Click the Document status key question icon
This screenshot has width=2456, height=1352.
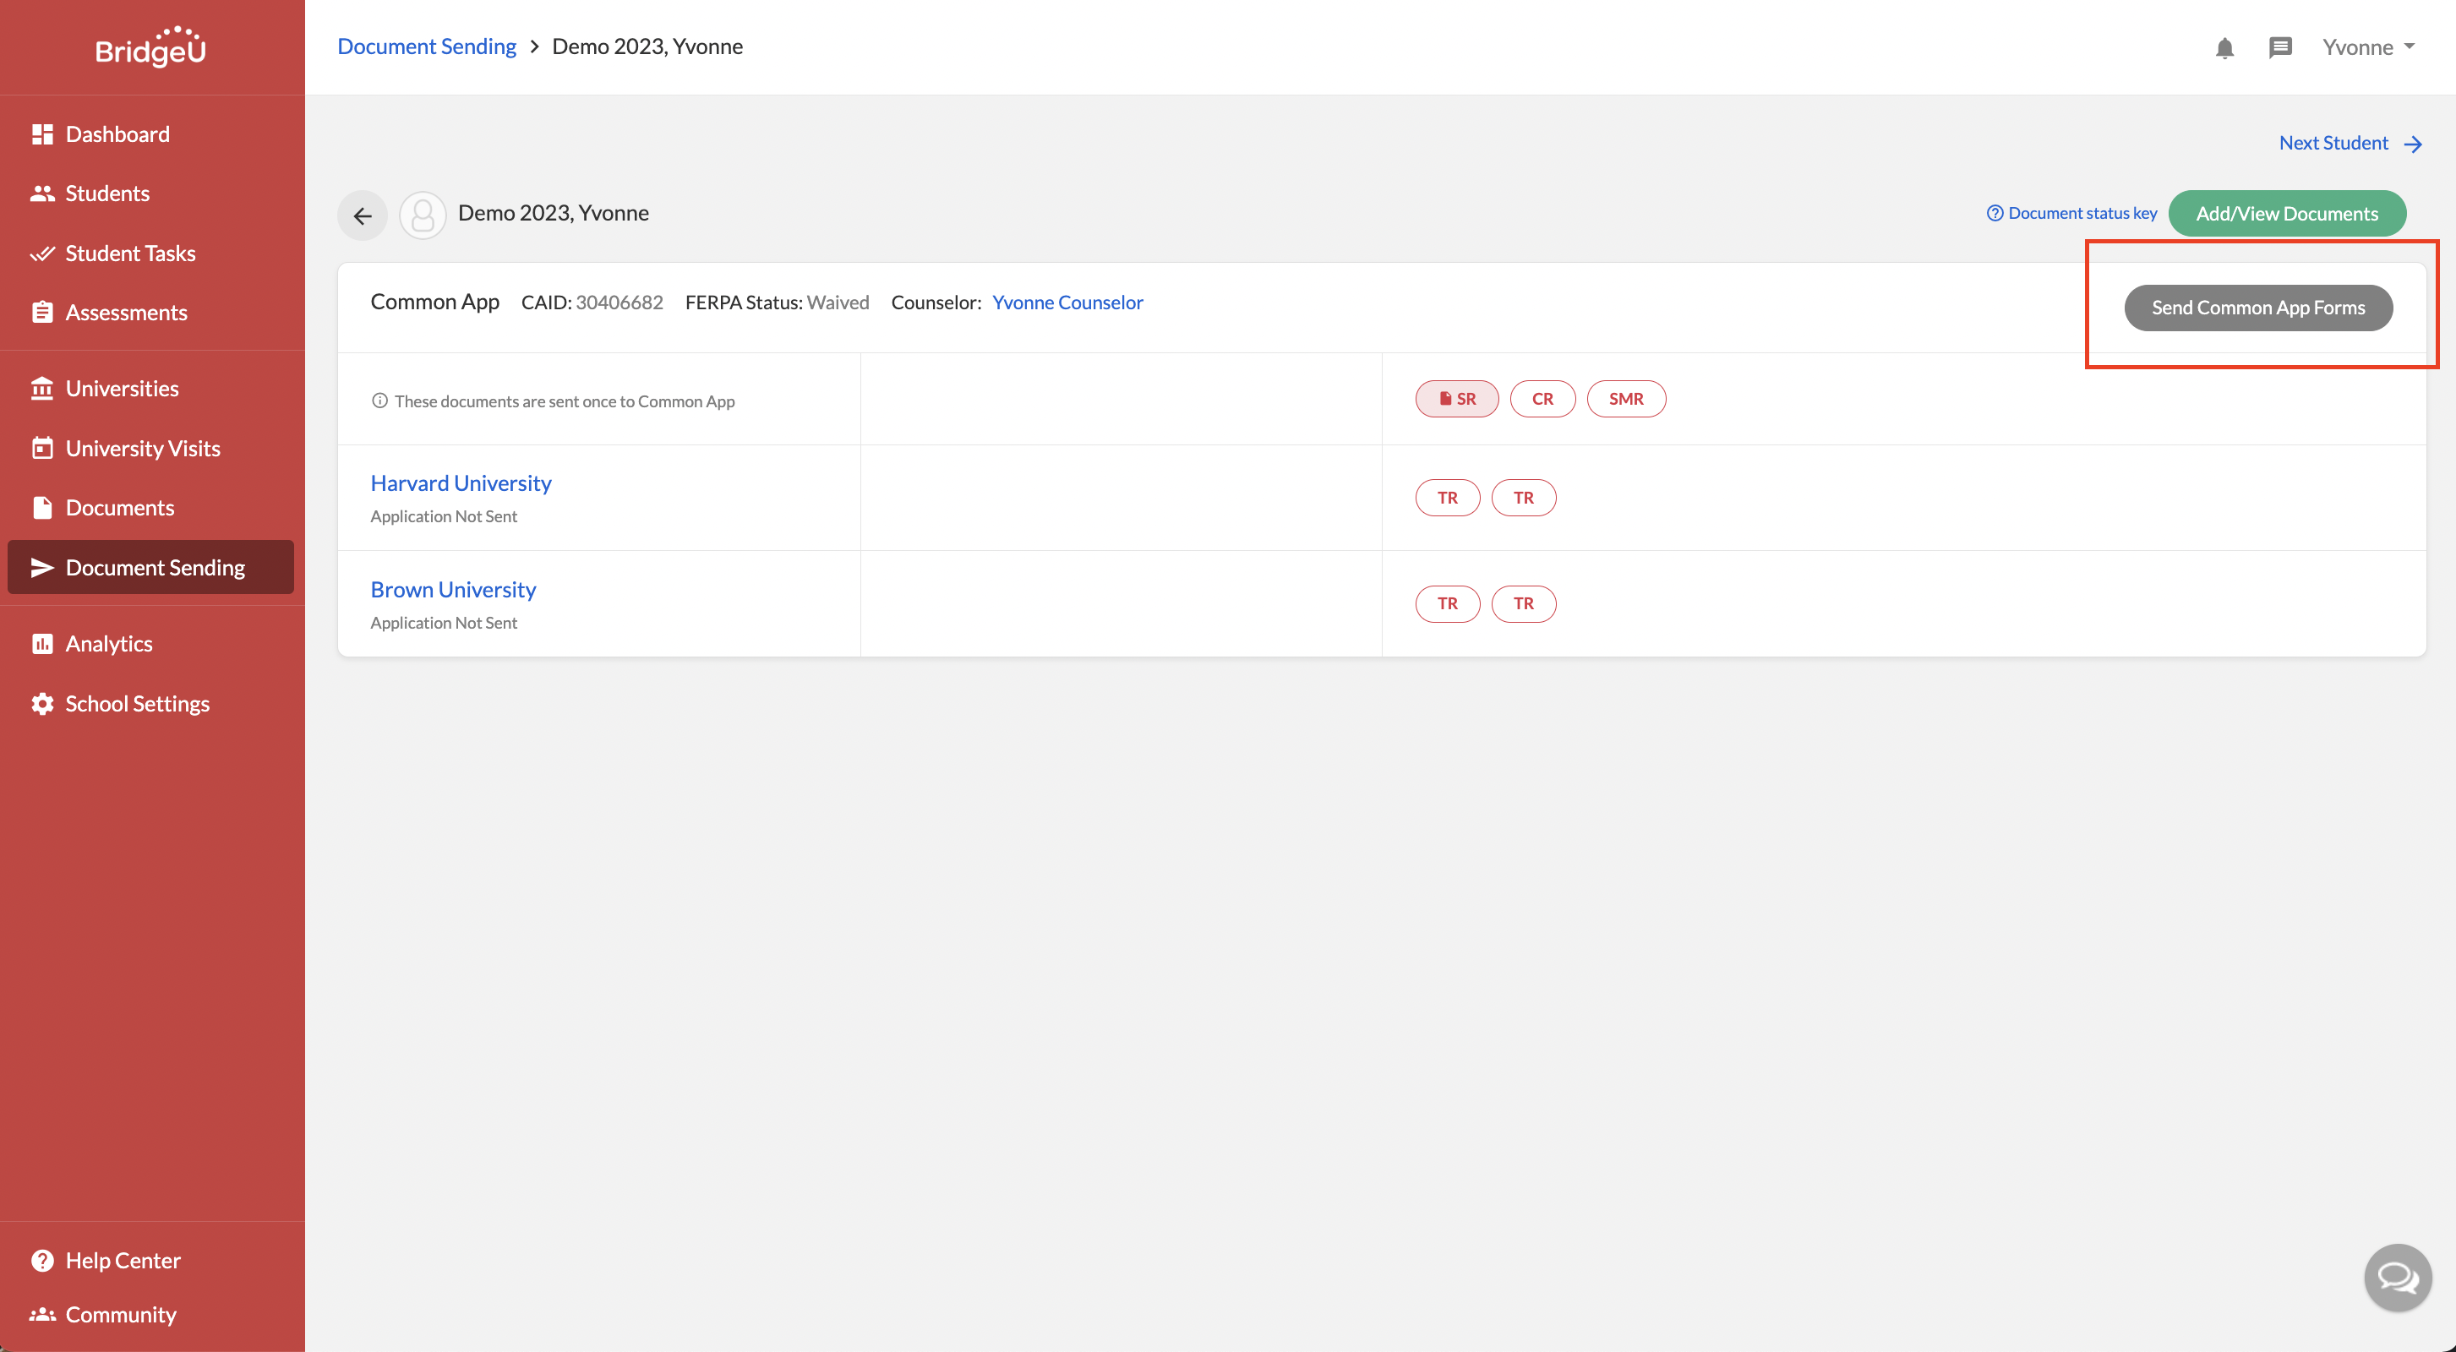(x=1995, y=214)
